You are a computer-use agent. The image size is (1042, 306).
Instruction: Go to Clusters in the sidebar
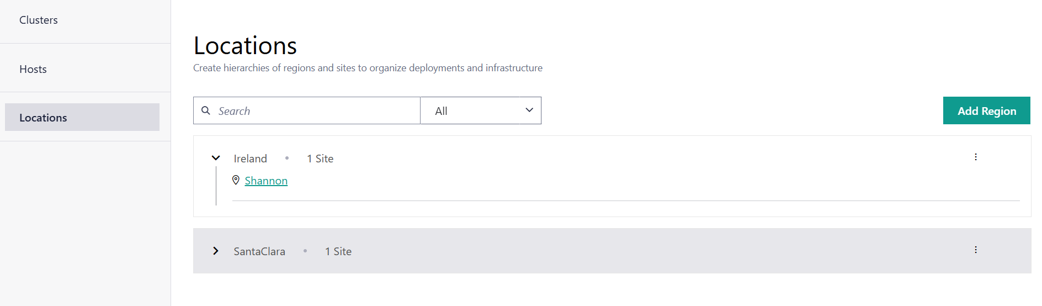click(x=39, y=20)
